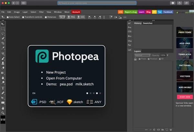This screenshot has width=194, height=132.
Task: Select the Rectangle shape tool
Action: tap(3, 103)
